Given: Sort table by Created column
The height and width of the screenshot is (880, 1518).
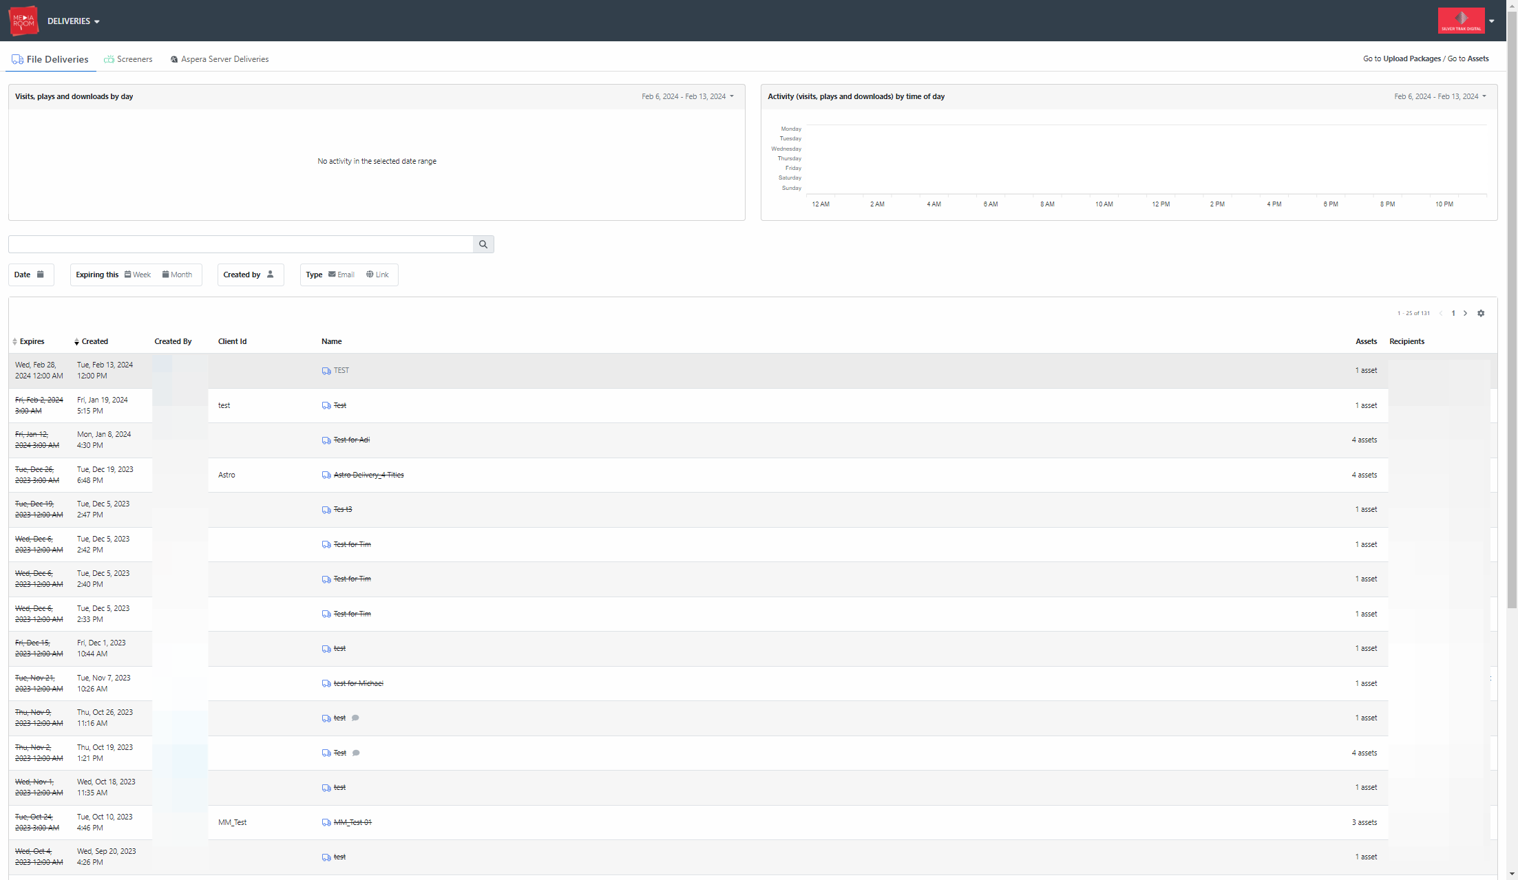Looking at the screenshot, I should (x=92, y=341).
